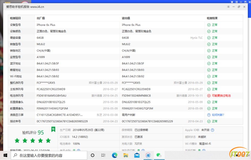Click the green check icon in Wi-Fi地址 row
The image size is (251, 160).
coord(209,76)
